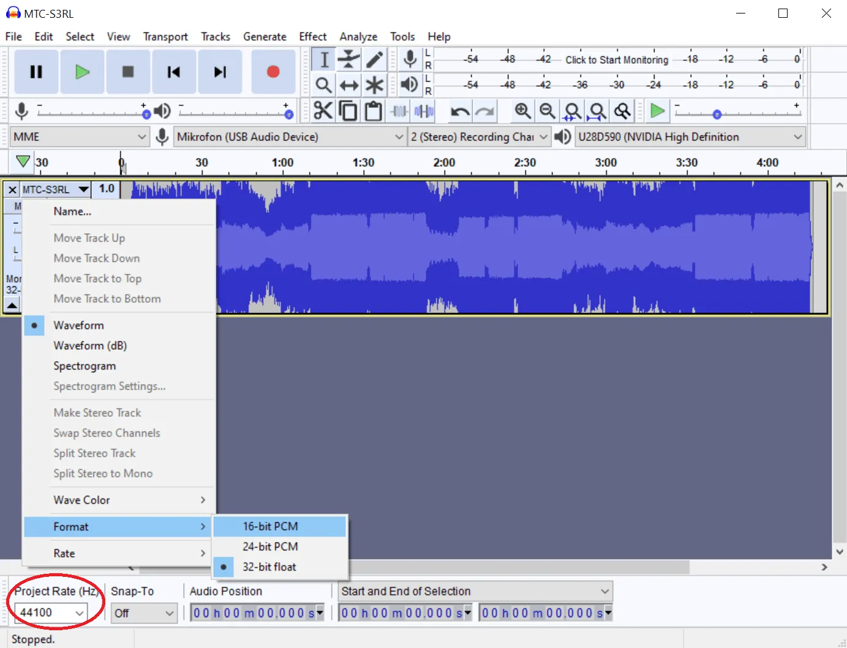Pick the Draw tool pencil icon
Viewport: 847px width, 648px height.
click(374, 59)
